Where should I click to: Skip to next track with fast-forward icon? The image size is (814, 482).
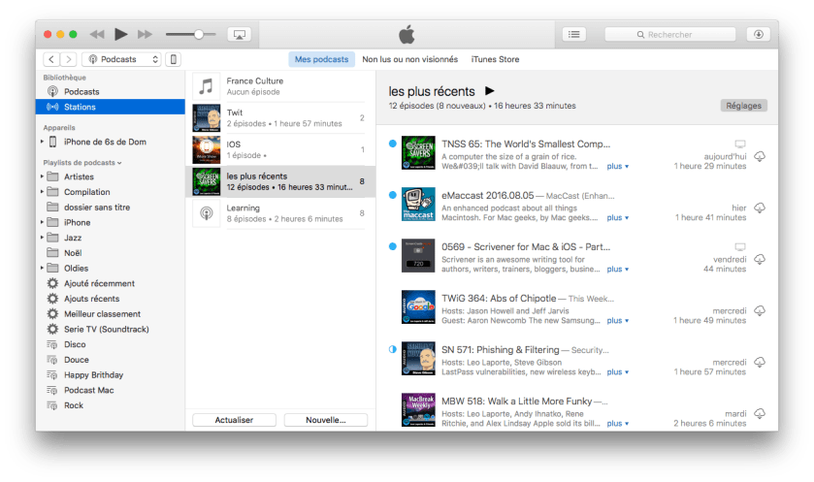pos(146,34)
